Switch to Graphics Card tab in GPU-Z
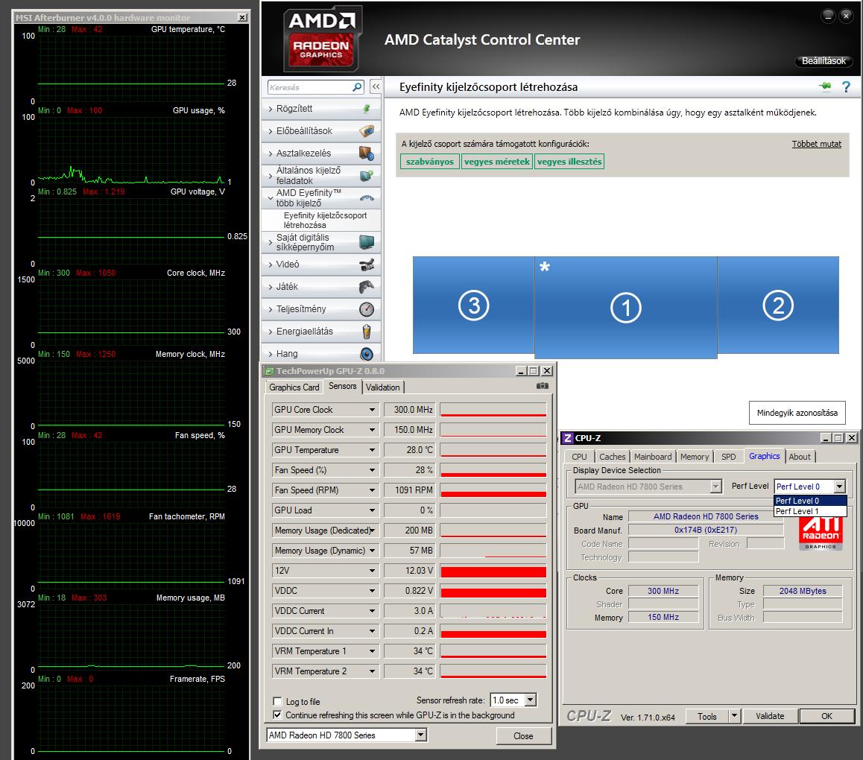Image resolution: width=863 pixels, height=760 pixels. [x=294, y=387]
